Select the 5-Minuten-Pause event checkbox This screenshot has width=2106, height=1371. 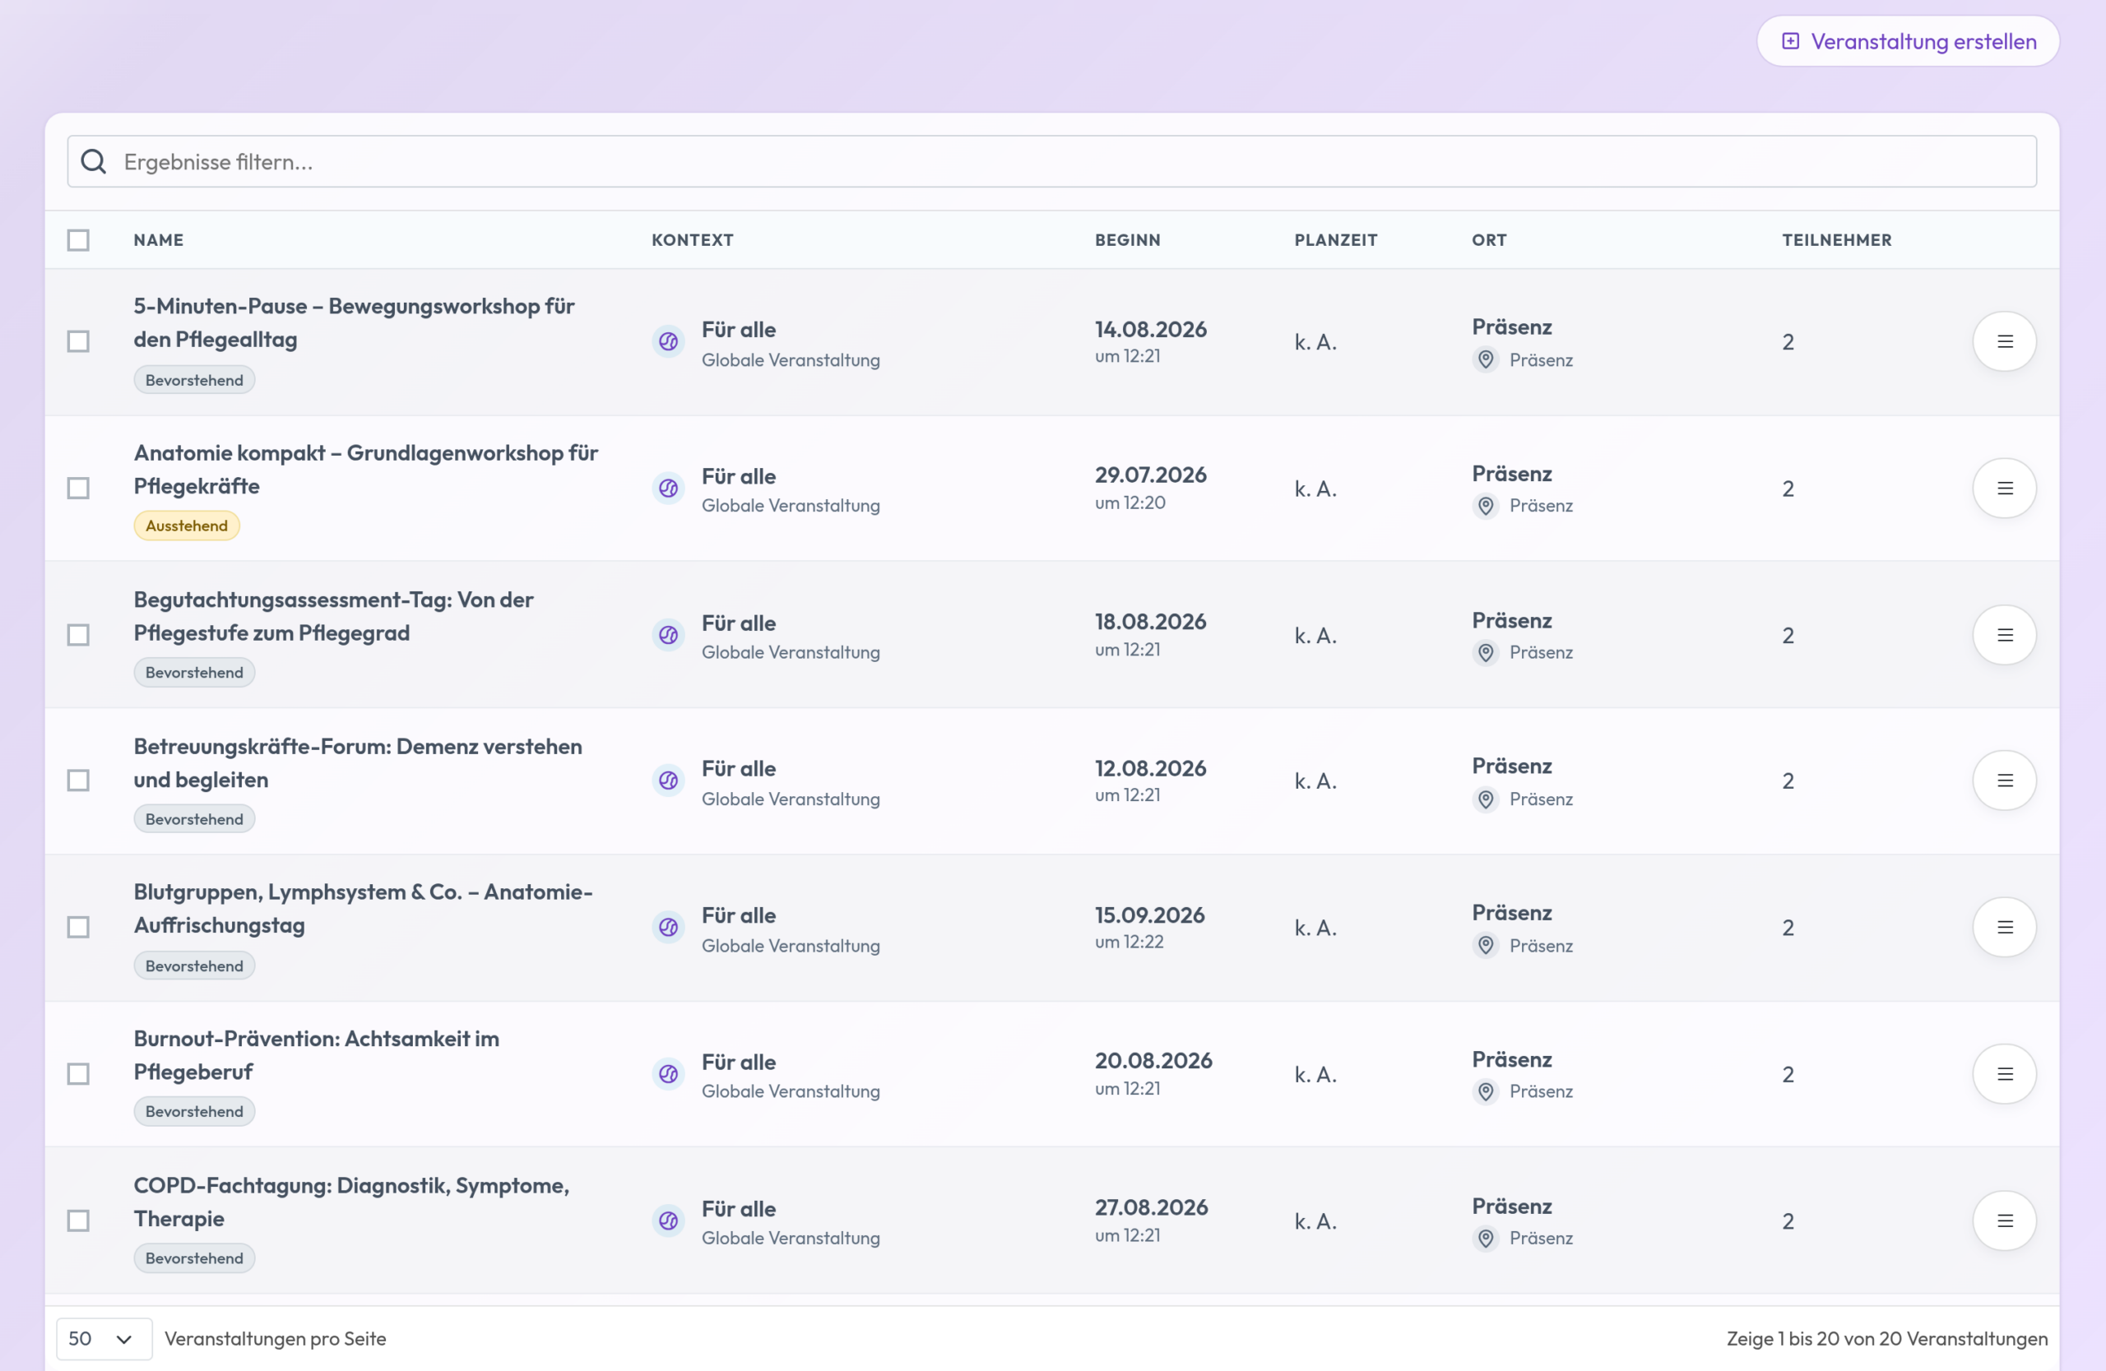(x=79, y=341)
